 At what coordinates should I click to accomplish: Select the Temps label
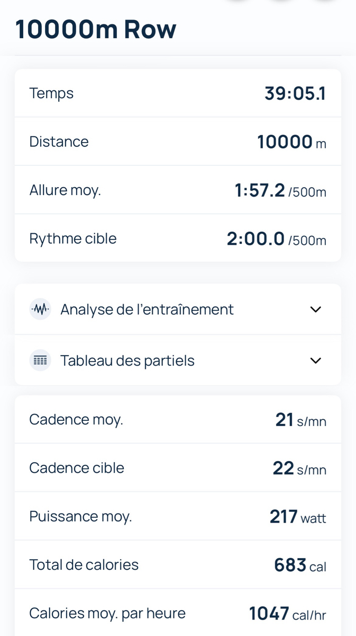point(51,93)
